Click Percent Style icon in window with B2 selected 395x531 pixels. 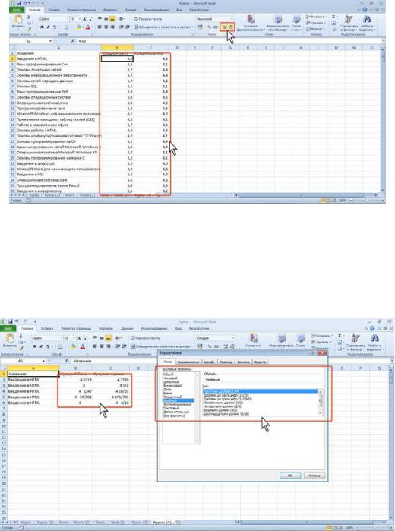click(x=209, y=27)
